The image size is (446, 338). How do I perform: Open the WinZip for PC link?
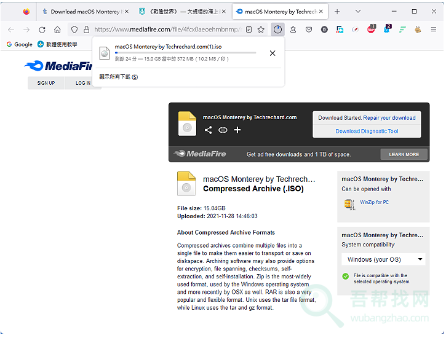coord(374,202)
